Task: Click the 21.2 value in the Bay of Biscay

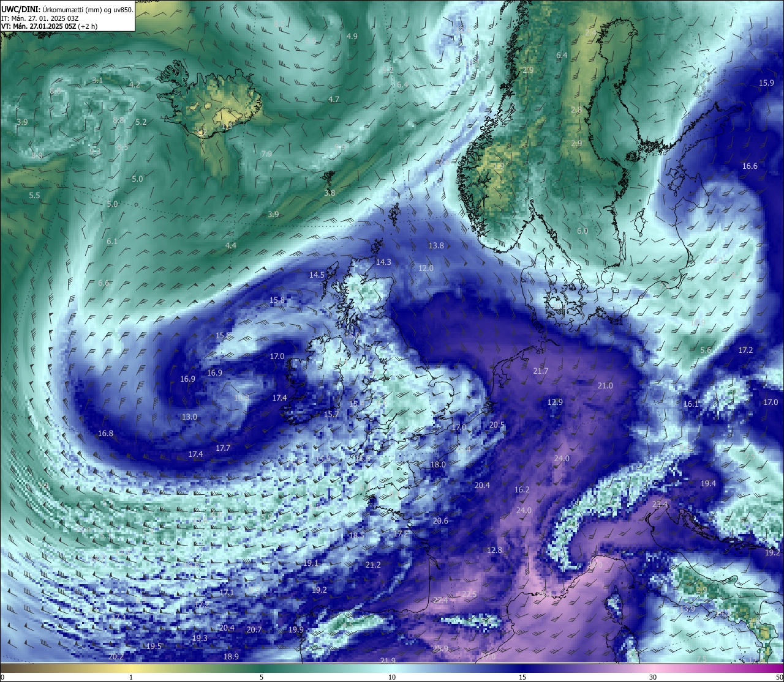Action: coord(373,565)
